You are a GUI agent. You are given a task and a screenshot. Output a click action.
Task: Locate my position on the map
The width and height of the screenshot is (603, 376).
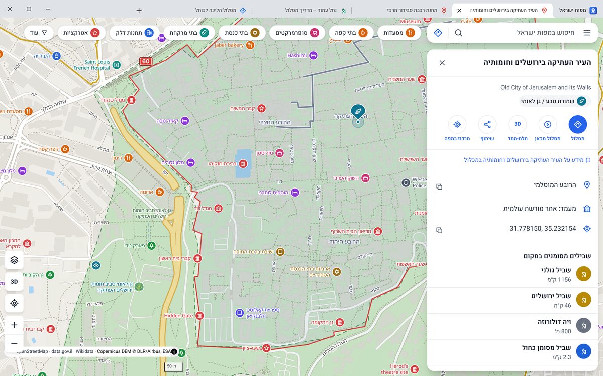tap(14, 303)
